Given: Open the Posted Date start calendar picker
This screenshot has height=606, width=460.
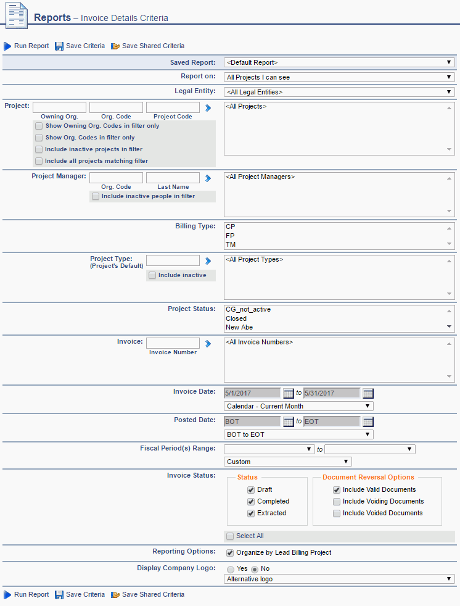Looking at the screenshot, I should [288, 421].
